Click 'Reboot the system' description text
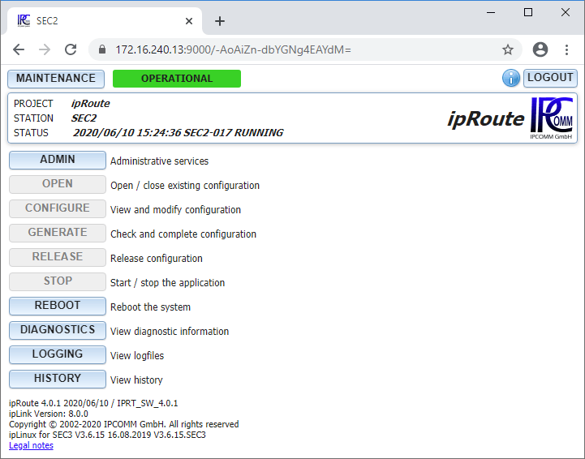The height and width of the screenshot is (459, 585). pyautogui.click(x=150, y=307)
